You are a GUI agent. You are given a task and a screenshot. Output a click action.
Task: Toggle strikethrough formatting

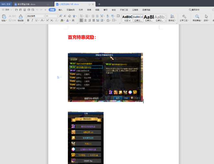(42, 20)
